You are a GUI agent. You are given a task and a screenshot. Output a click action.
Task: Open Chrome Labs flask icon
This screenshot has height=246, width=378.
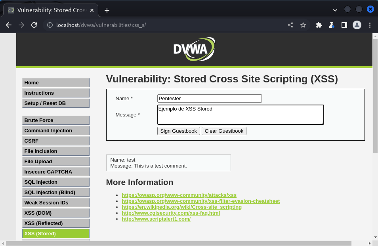[332, 25]
